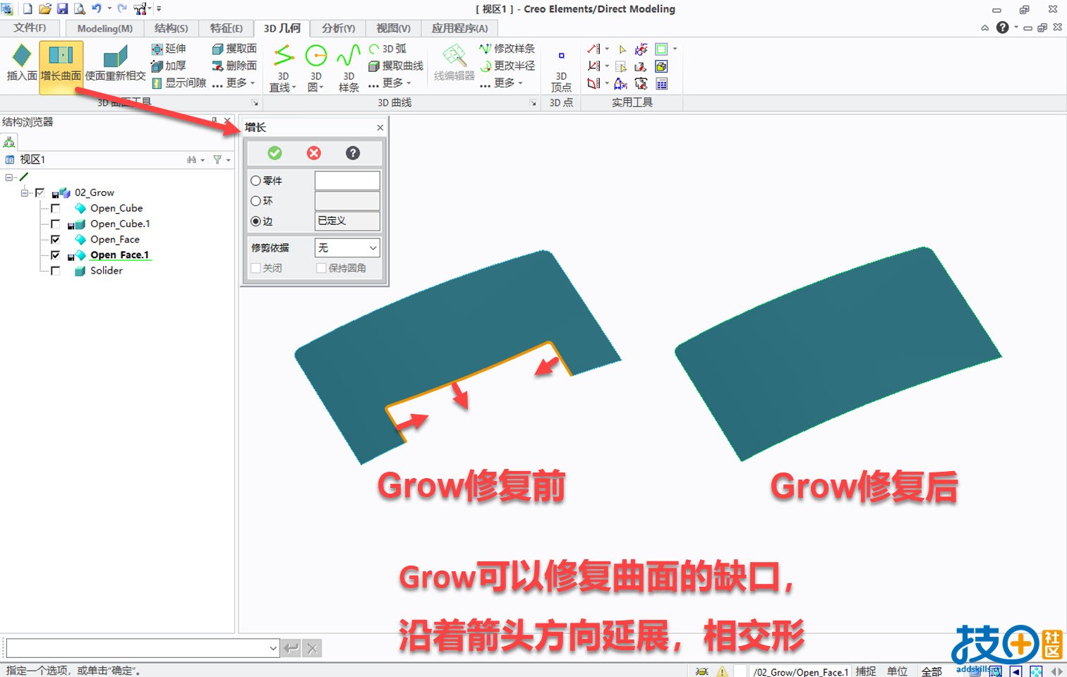Open the 修剪依据 dropdown
This screenshot has height=677, width=1067.
point(347,248)
